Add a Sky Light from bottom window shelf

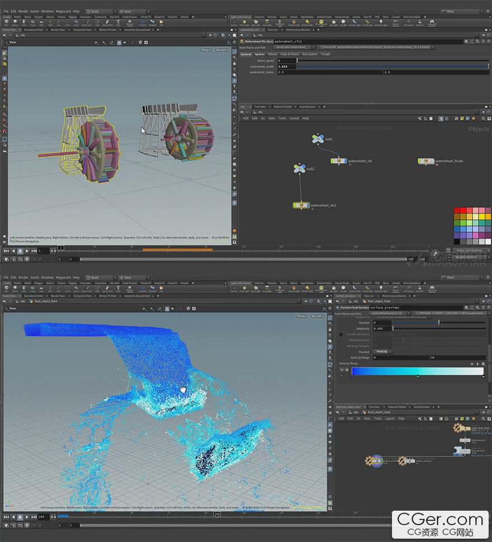point(334,289)
